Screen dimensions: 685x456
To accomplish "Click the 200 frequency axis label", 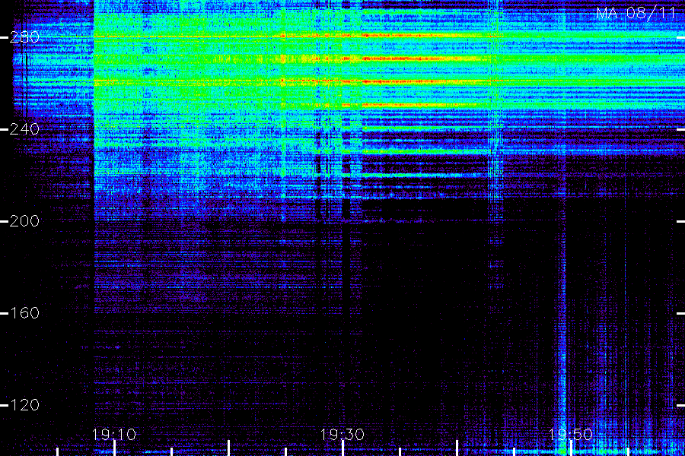I will 24,221.
